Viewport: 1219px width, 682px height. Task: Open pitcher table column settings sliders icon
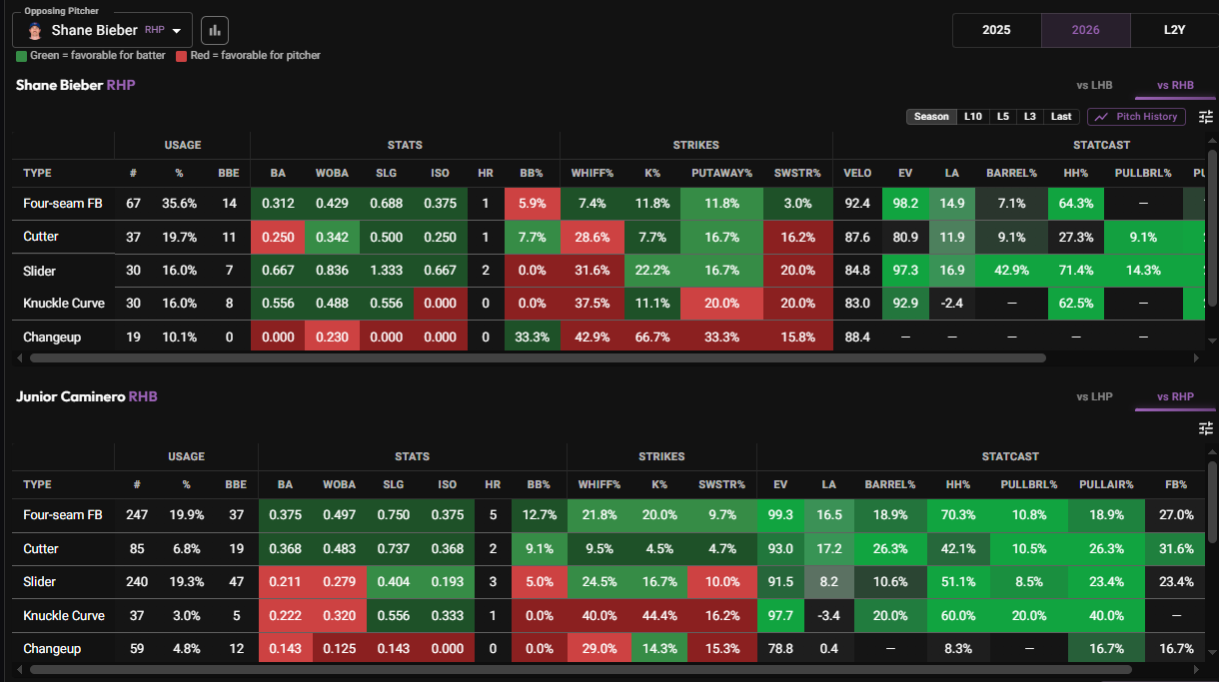click(x=1206, y=117)
